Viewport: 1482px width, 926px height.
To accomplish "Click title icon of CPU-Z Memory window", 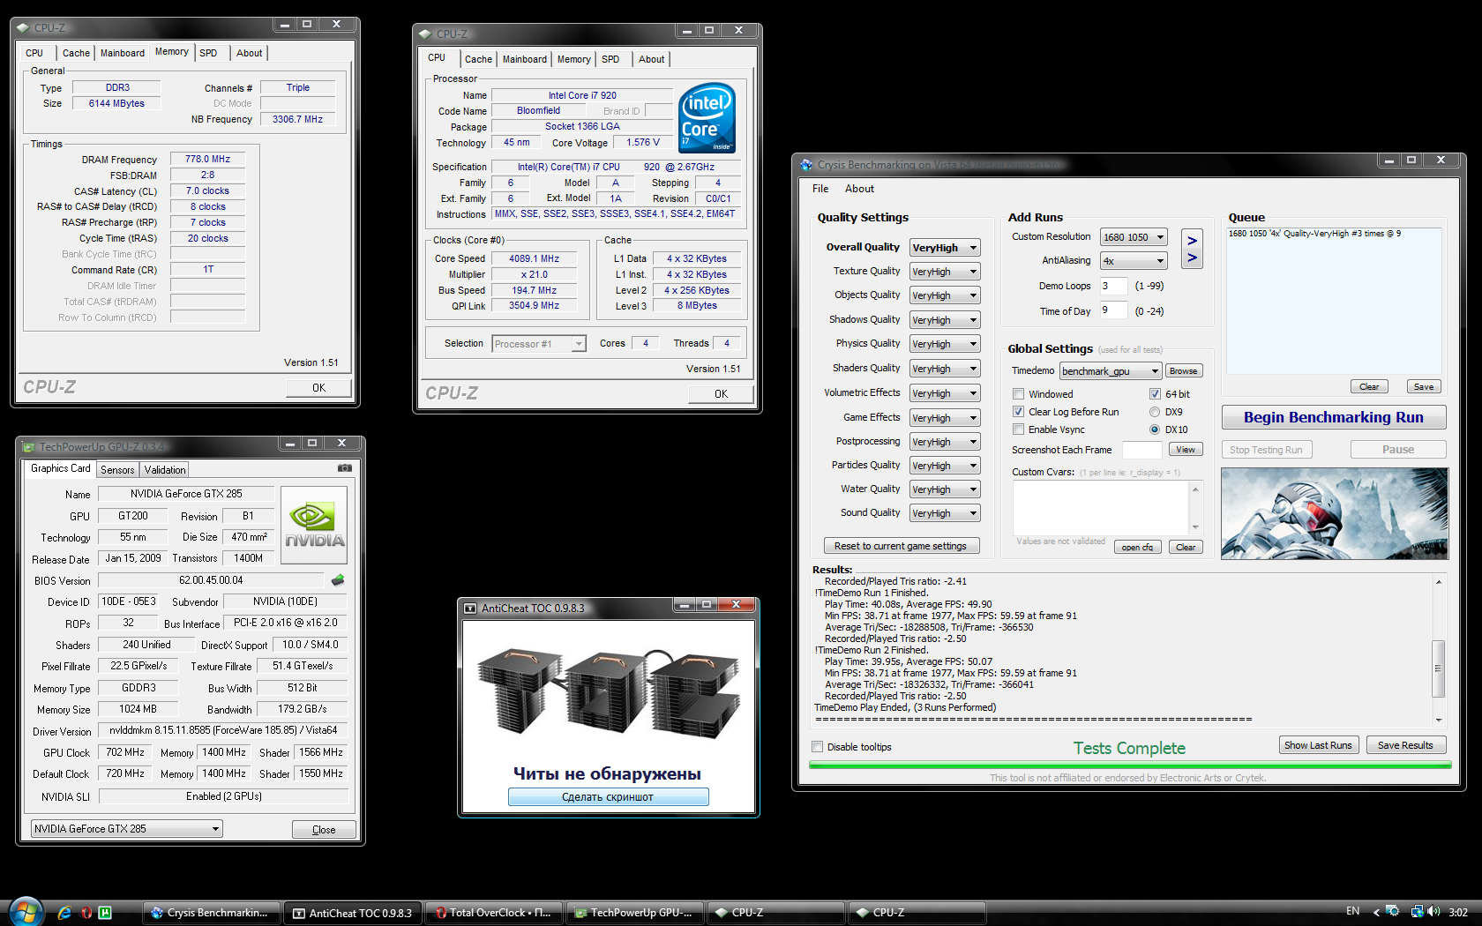I will 23,27.
